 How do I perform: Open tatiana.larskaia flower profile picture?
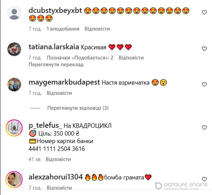pyautogui.click(x=14, y=49)
